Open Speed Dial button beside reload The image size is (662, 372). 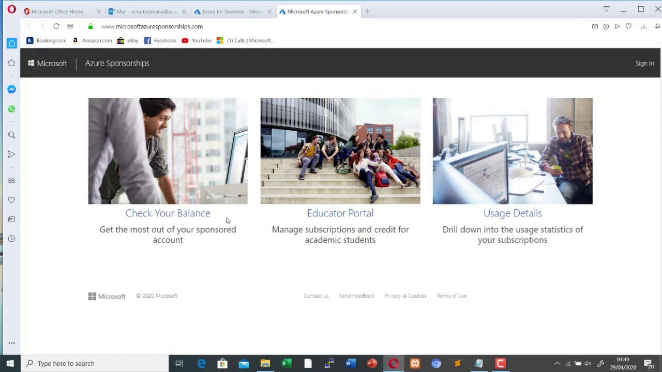coord(70,26)
